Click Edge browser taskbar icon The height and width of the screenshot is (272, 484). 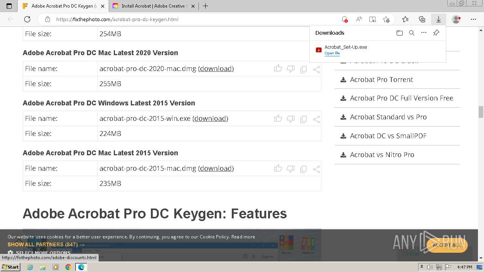click(81, 267)
